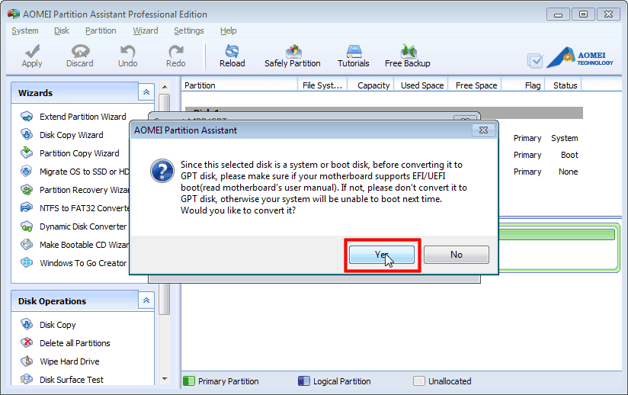
Task: Open the Safely Partition tool
Action: [x=293, y=56]
